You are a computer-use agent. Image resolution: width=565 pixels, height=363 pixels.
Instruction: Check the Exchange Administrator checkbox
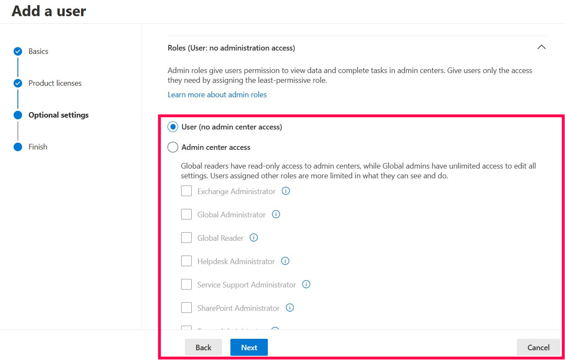(x=186, y=191)
